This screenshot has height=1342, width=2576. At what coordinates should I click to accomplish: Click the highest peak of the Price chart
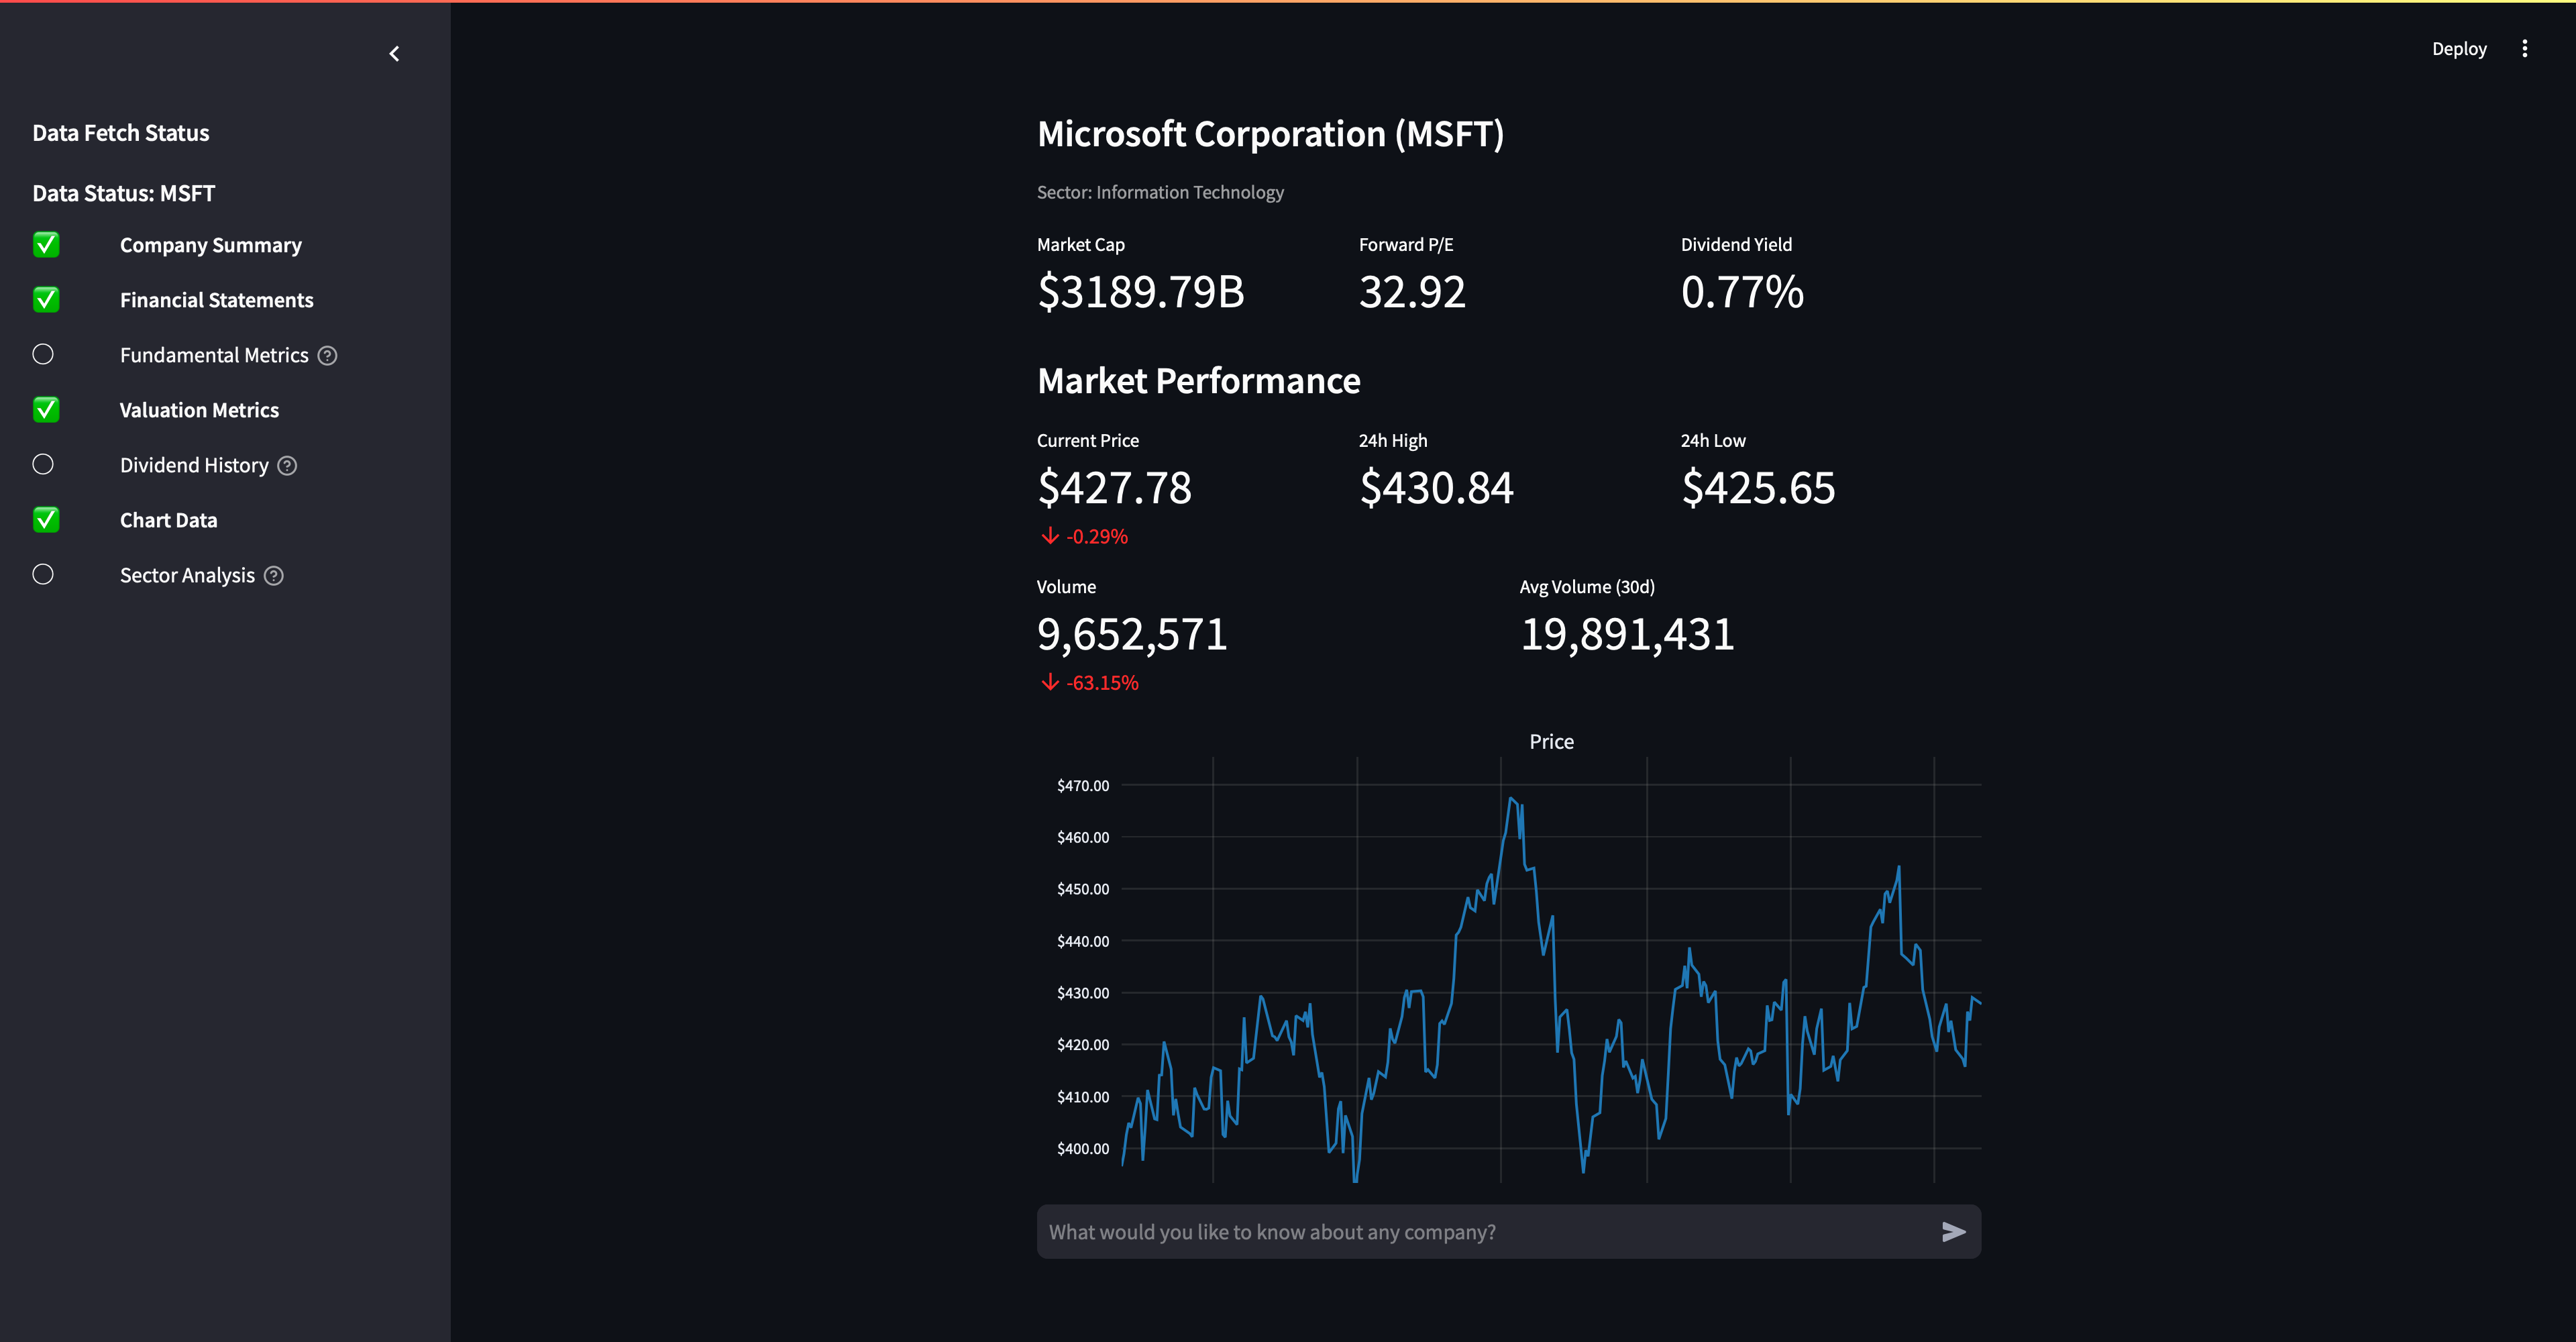point(1511,799)
